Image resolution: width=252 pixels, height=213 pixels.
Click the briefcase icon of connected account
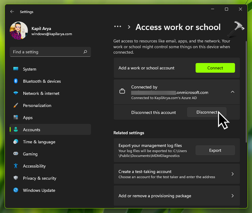coord(122,91)
